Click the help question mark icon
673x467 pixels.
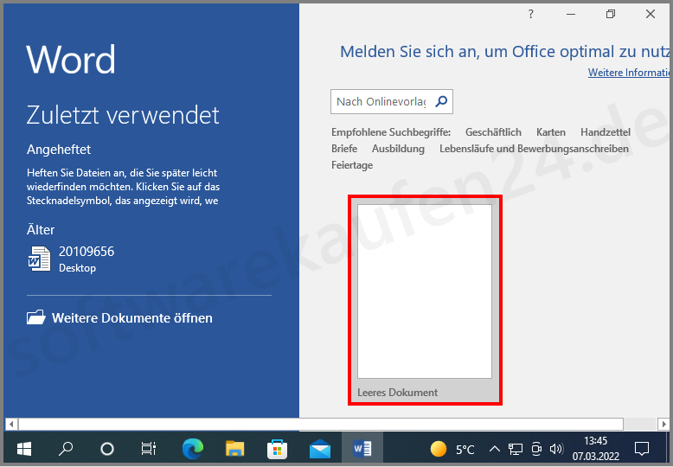[x=531, y=14]
